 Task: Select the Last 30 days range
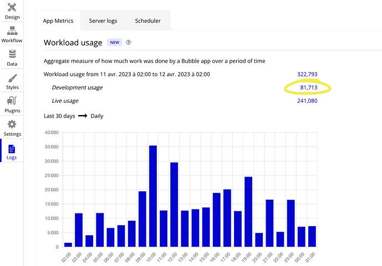(x=59, y=116)
